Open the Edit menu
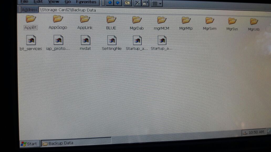The width and height of the screenshot is (271, 152). [x=38, y=2]
